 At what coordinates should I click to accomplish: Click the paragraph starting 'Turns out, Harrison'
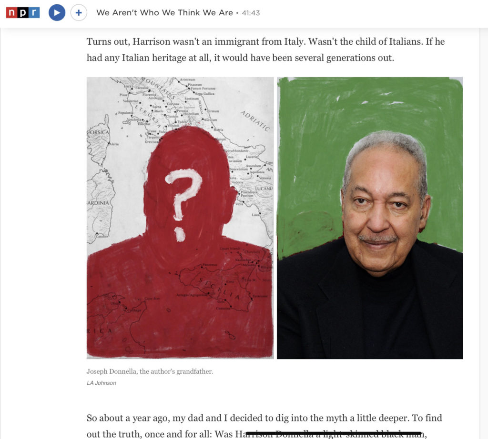[265, 50]
